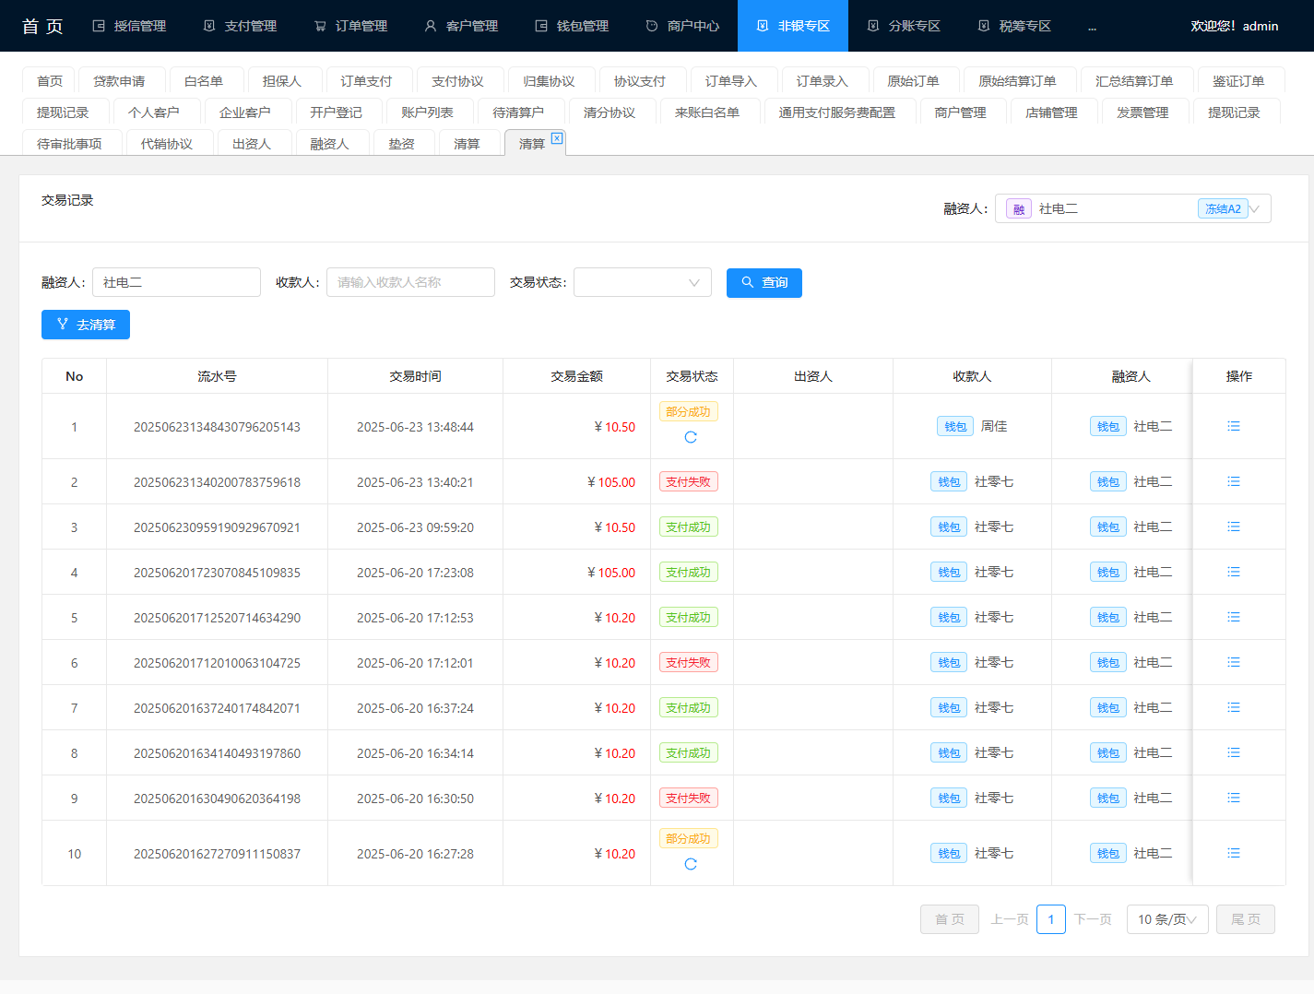Open operations menu for row 8
Screen dimensions: 1314x994
point(1234,752)
